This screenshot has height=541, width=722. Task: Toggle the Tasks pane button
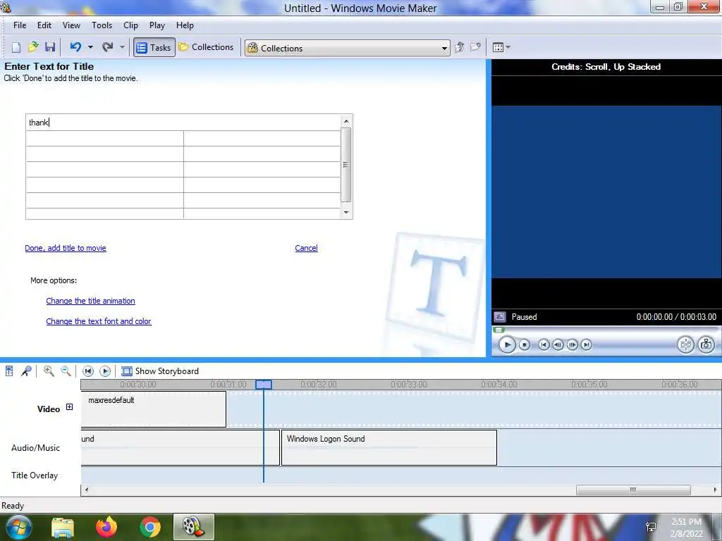[154, 47]
